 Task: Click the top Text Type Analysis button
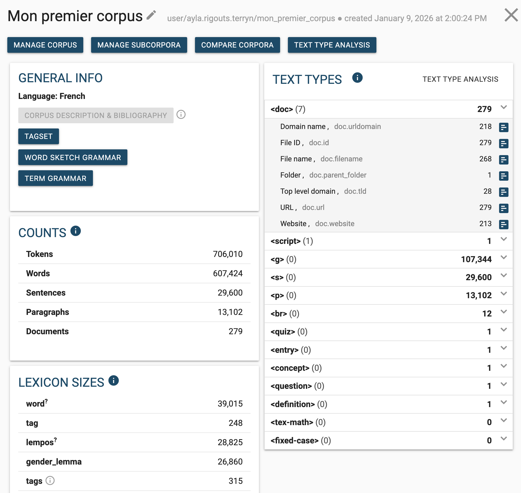point(332,45)
